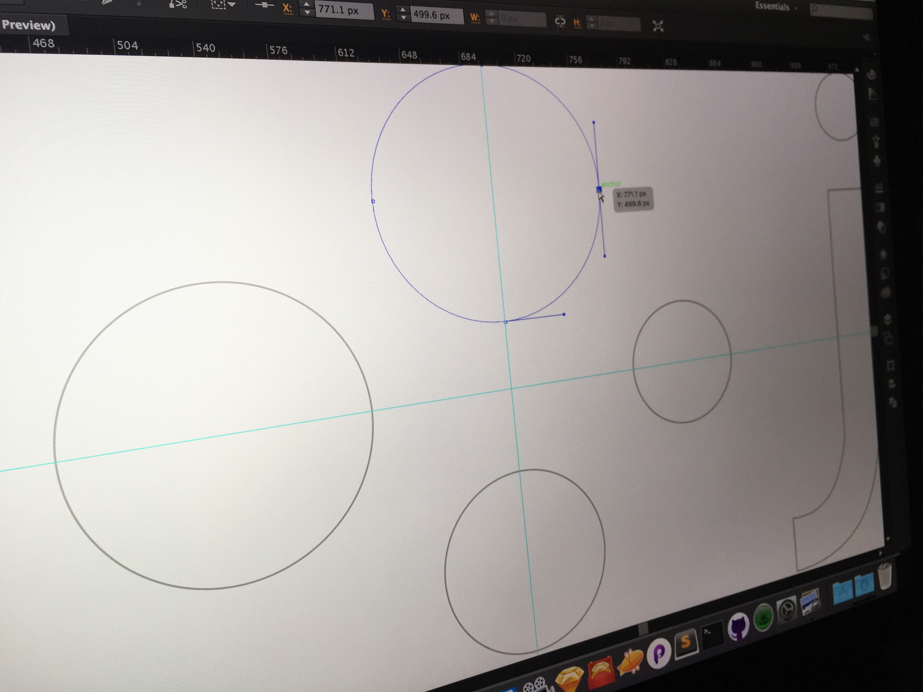This screenshot has width=923, height=692.
Task: Open Sketch from the Dock
Action: (570, 679)
